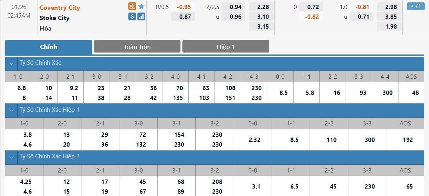Select full-time AOS odds of 48
The width and height of the screenshot is (429, 196).
(415, 93)
